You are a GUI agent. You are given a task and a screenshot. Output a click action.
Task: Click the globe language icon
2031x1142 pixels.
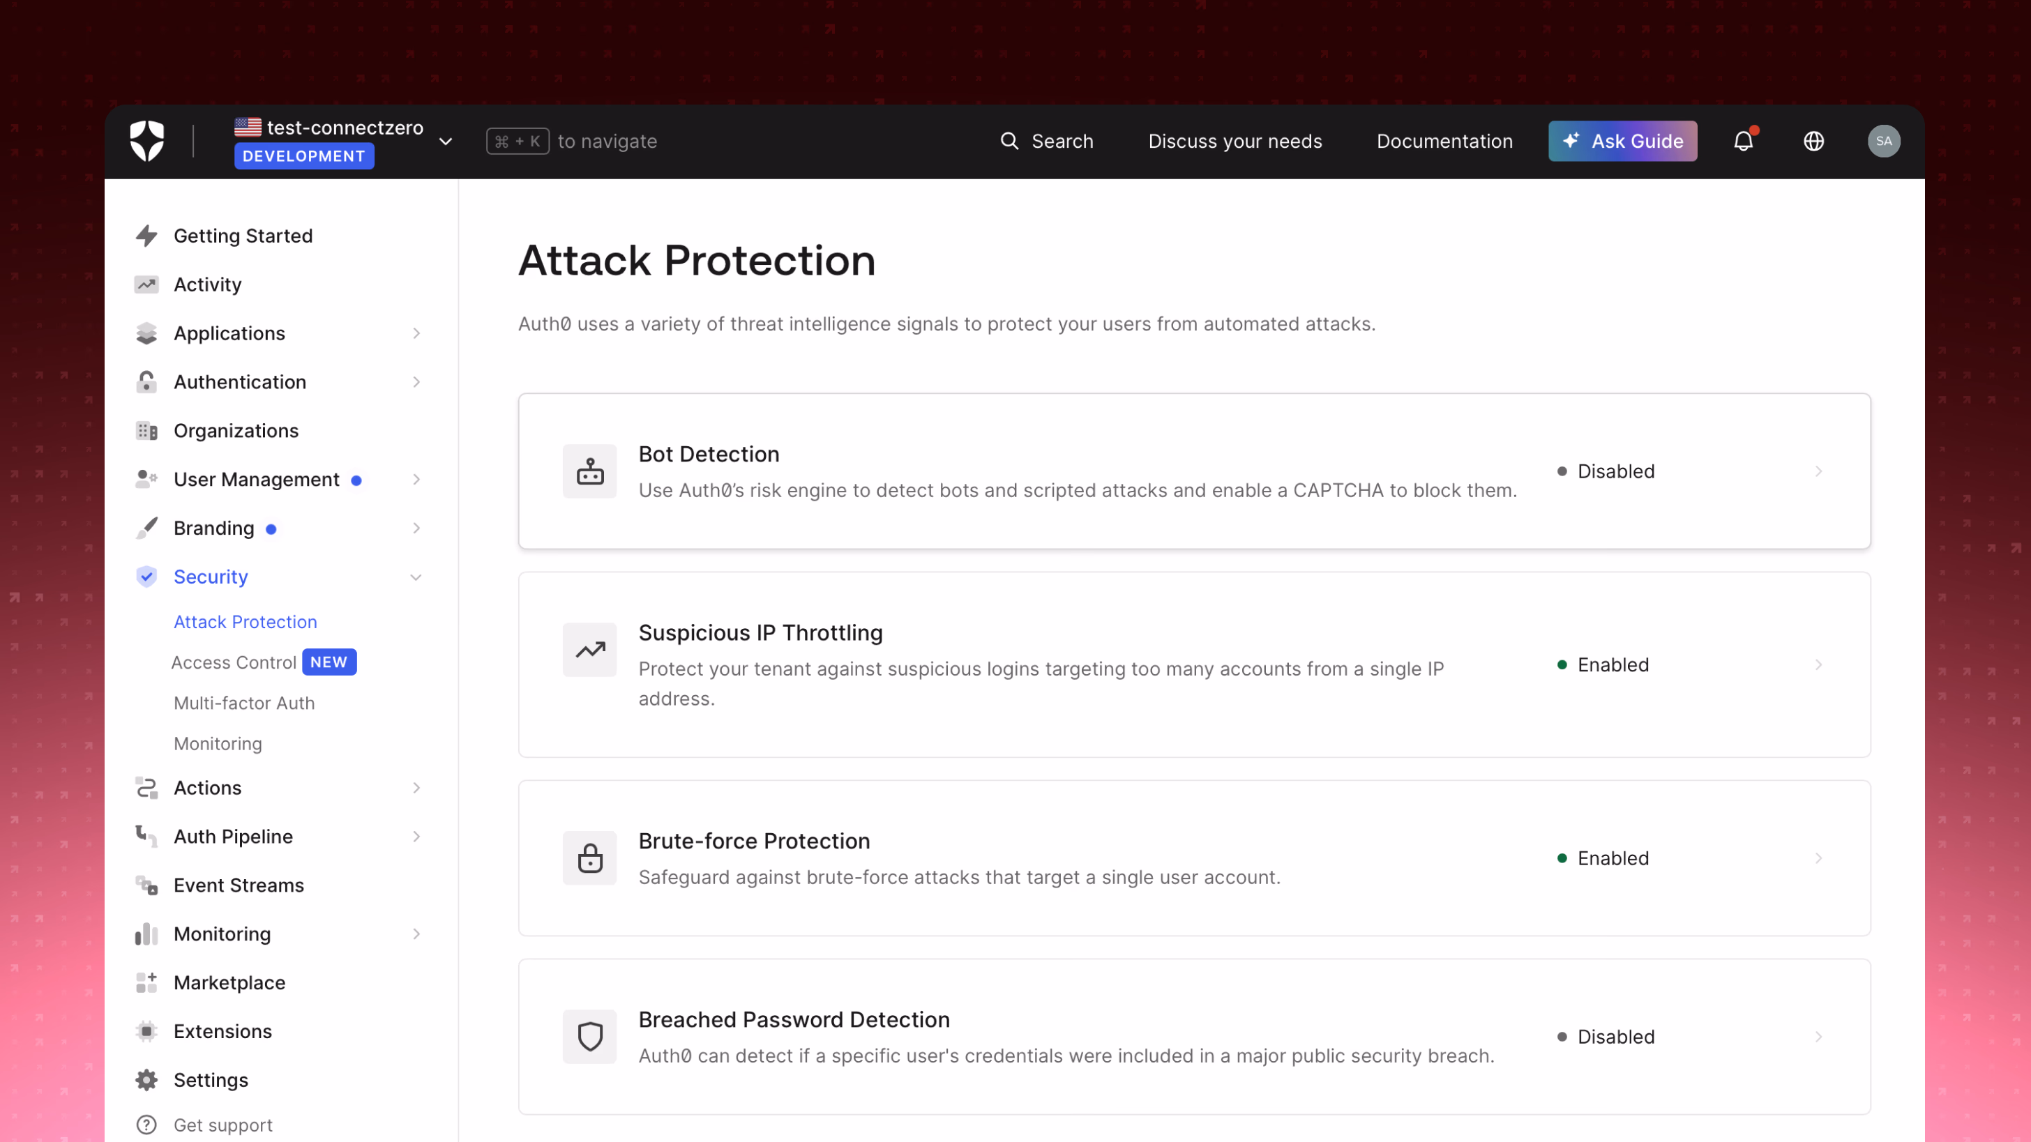[1813, 141]
